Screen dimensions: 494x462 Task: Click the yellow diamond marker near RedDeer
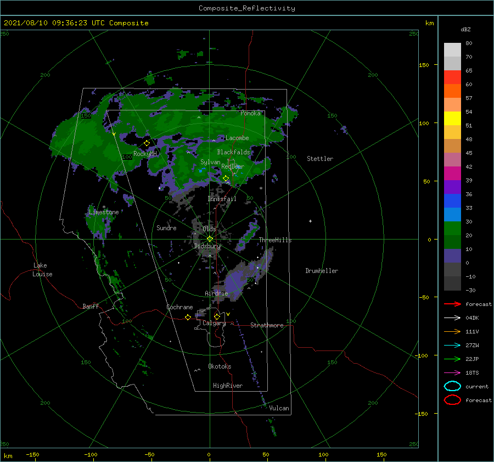tap(226, 179)
